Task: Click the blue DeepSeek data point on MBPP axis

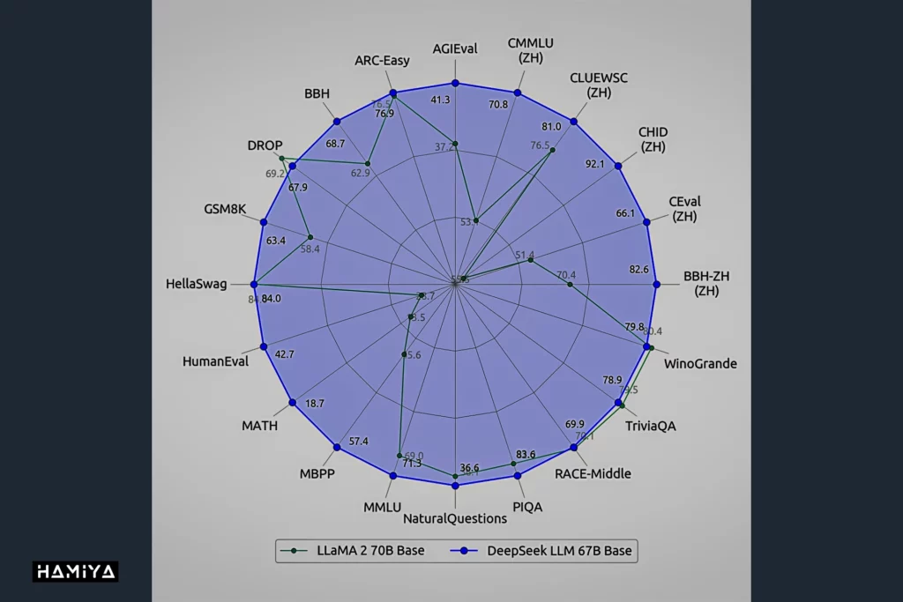Action: pyautogui.click(x=338, y=447)
